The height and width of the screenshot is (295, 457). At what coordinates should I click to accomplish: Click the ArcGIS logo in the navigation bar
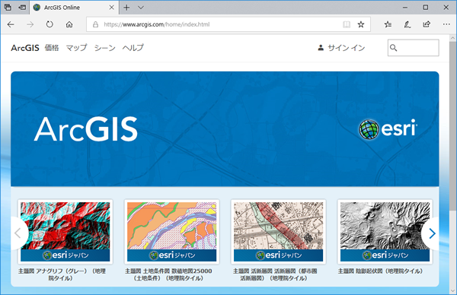point(25,48)
